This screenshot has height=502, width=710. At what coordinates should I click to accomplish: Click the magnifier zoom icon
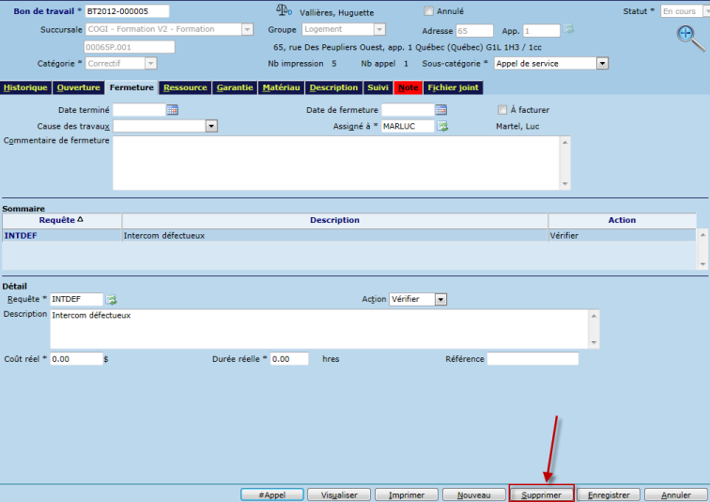click(689, 37)
